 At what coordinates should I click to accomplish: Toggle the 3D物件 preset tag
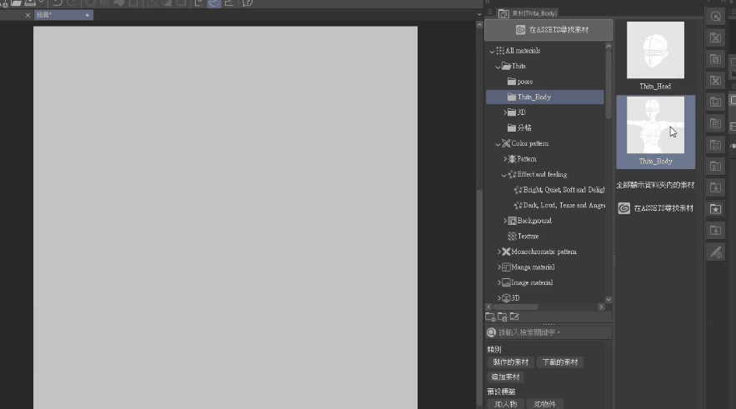544,404
